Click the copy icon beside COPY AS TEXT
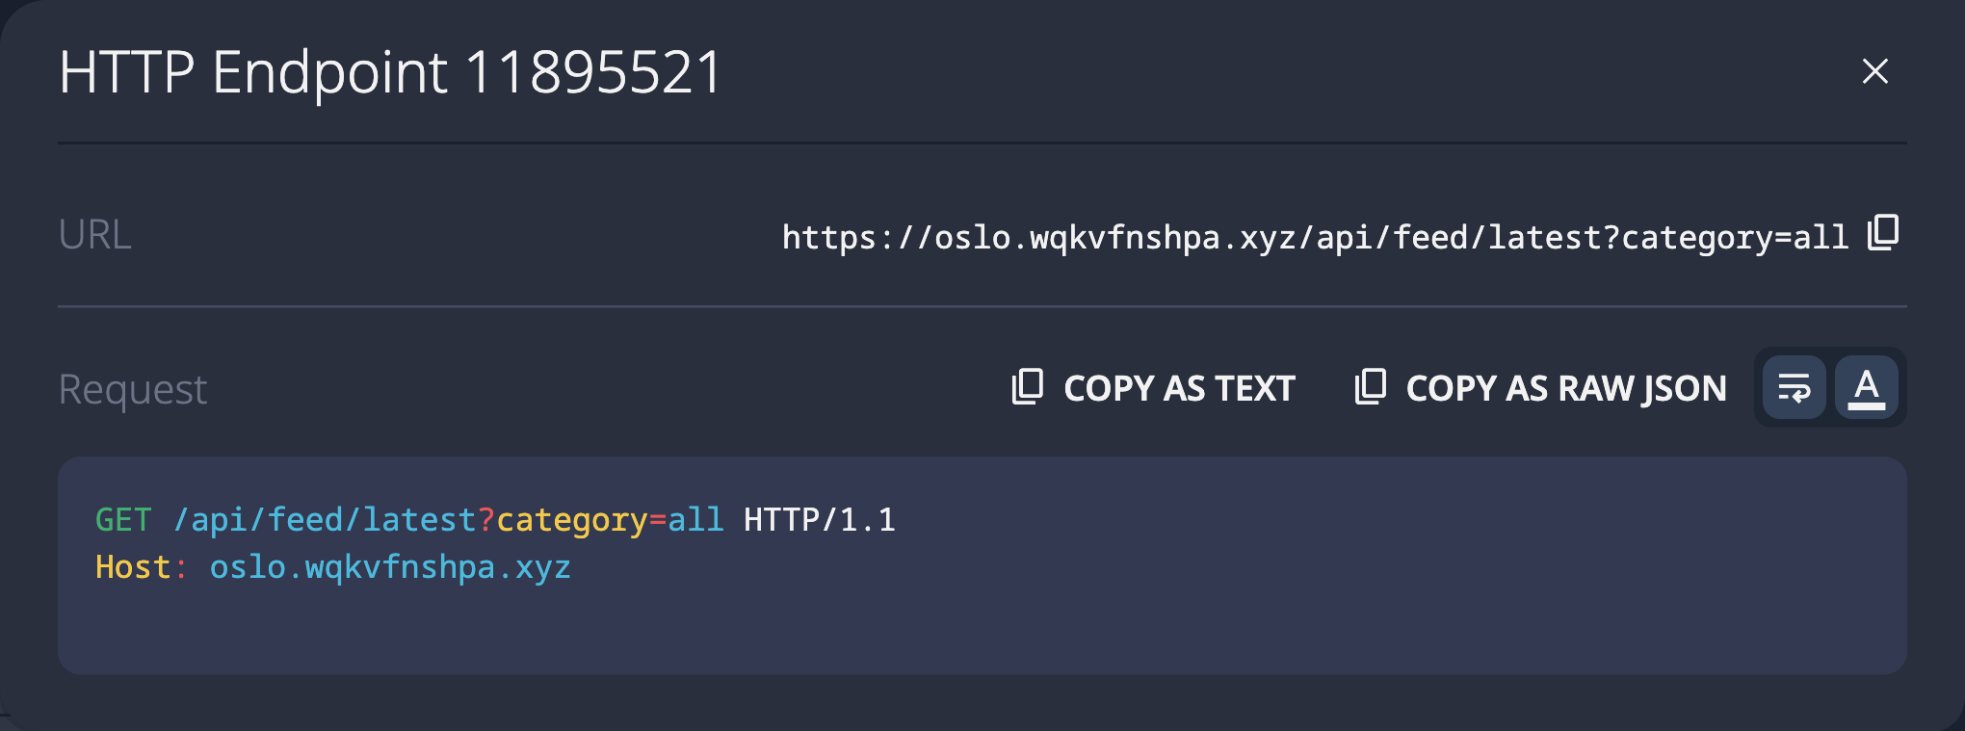Image resolution: width=1965 pixels, height=731 pixels. pos(1028,387)
